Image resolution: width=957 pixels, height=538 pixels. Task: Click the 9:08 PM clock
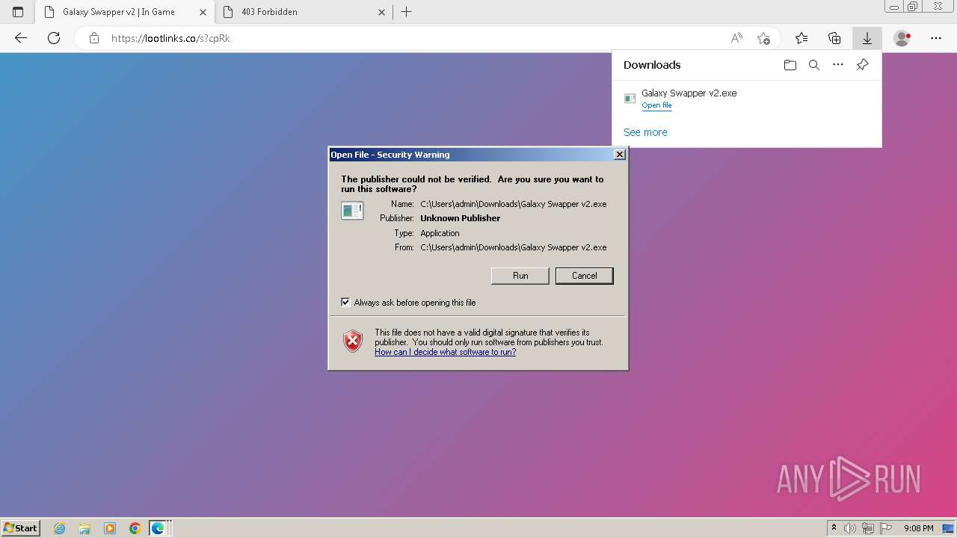point(918,528)
